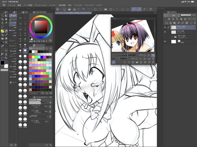Select the Zoom magnifier tool

[2, 16]
